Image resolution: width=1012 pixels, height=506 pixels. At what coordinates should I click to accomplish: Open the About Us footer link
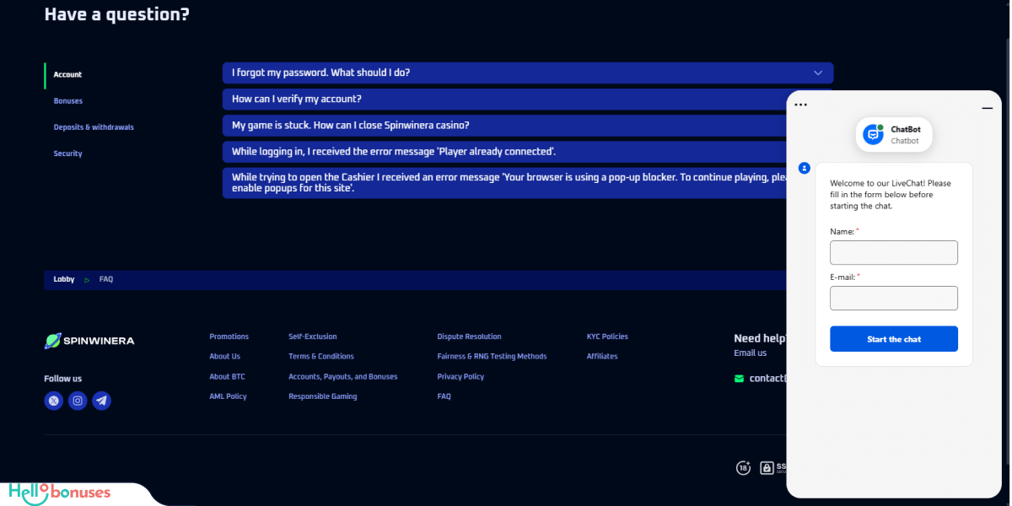[x=225, y=356]
